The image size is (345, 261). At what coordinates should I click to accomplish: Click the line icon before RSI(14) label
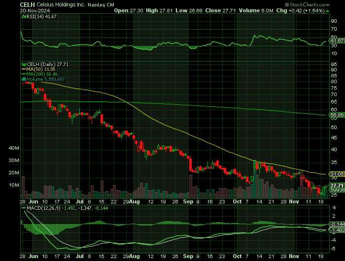pos(24,16)
